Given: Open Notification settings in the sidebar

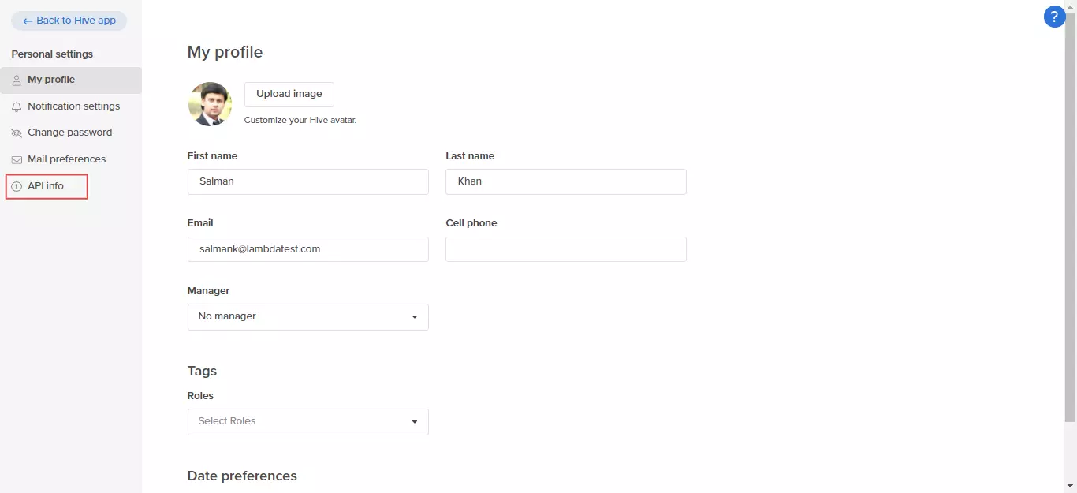Looking at the screenshot, I should (73, 106).
